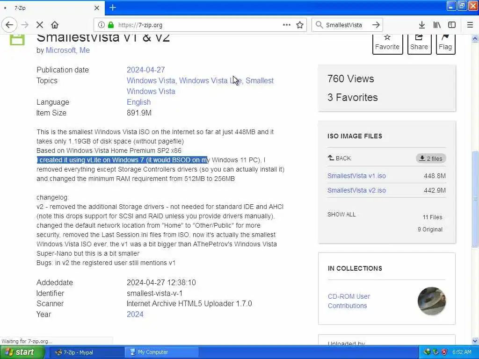The height and width of the screenshot is (359, 479).
Task: Click the Share button
Action: (x=419, y=43)
